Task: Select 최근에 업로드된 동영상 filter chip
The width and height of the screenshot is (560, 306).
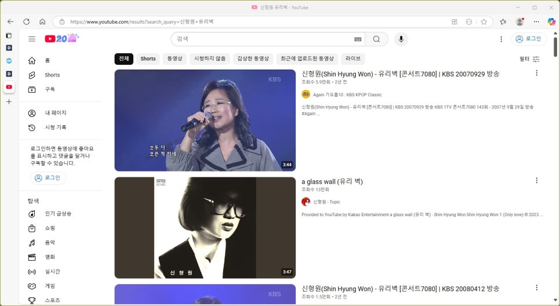Action: click(307, 59)
